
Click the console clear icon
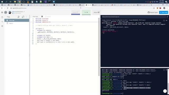click(167, 20)
